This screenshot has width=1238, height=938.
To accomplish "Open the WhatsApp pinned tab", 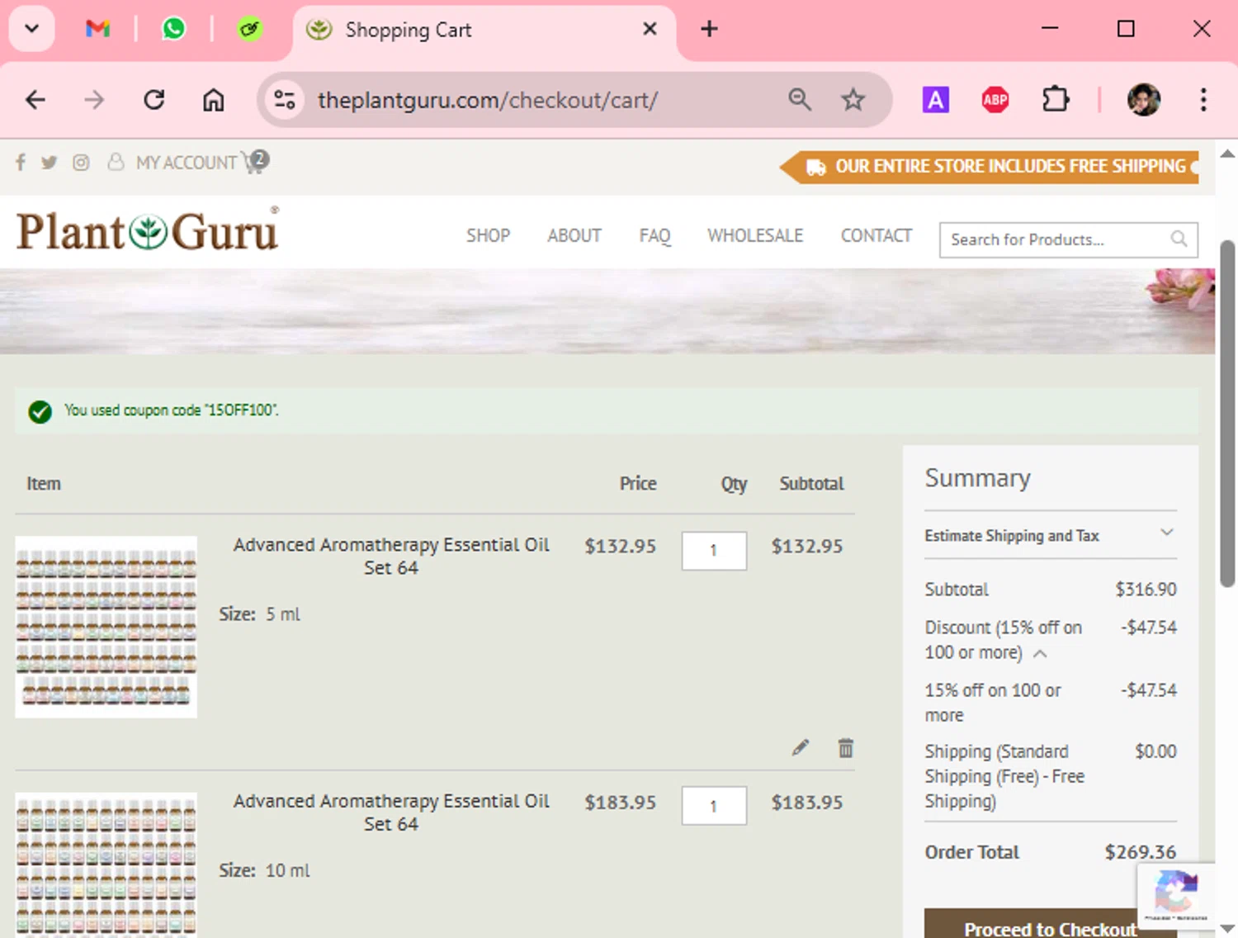I will point(173,29).
